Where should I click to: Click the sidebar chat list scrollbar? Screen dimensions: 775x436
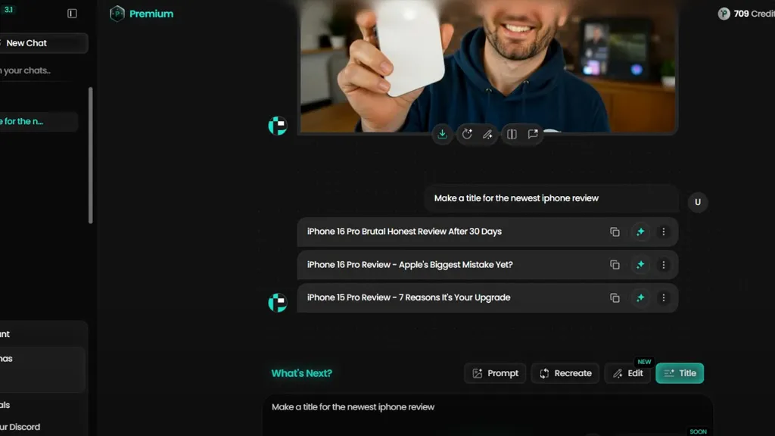click(91, 155)
